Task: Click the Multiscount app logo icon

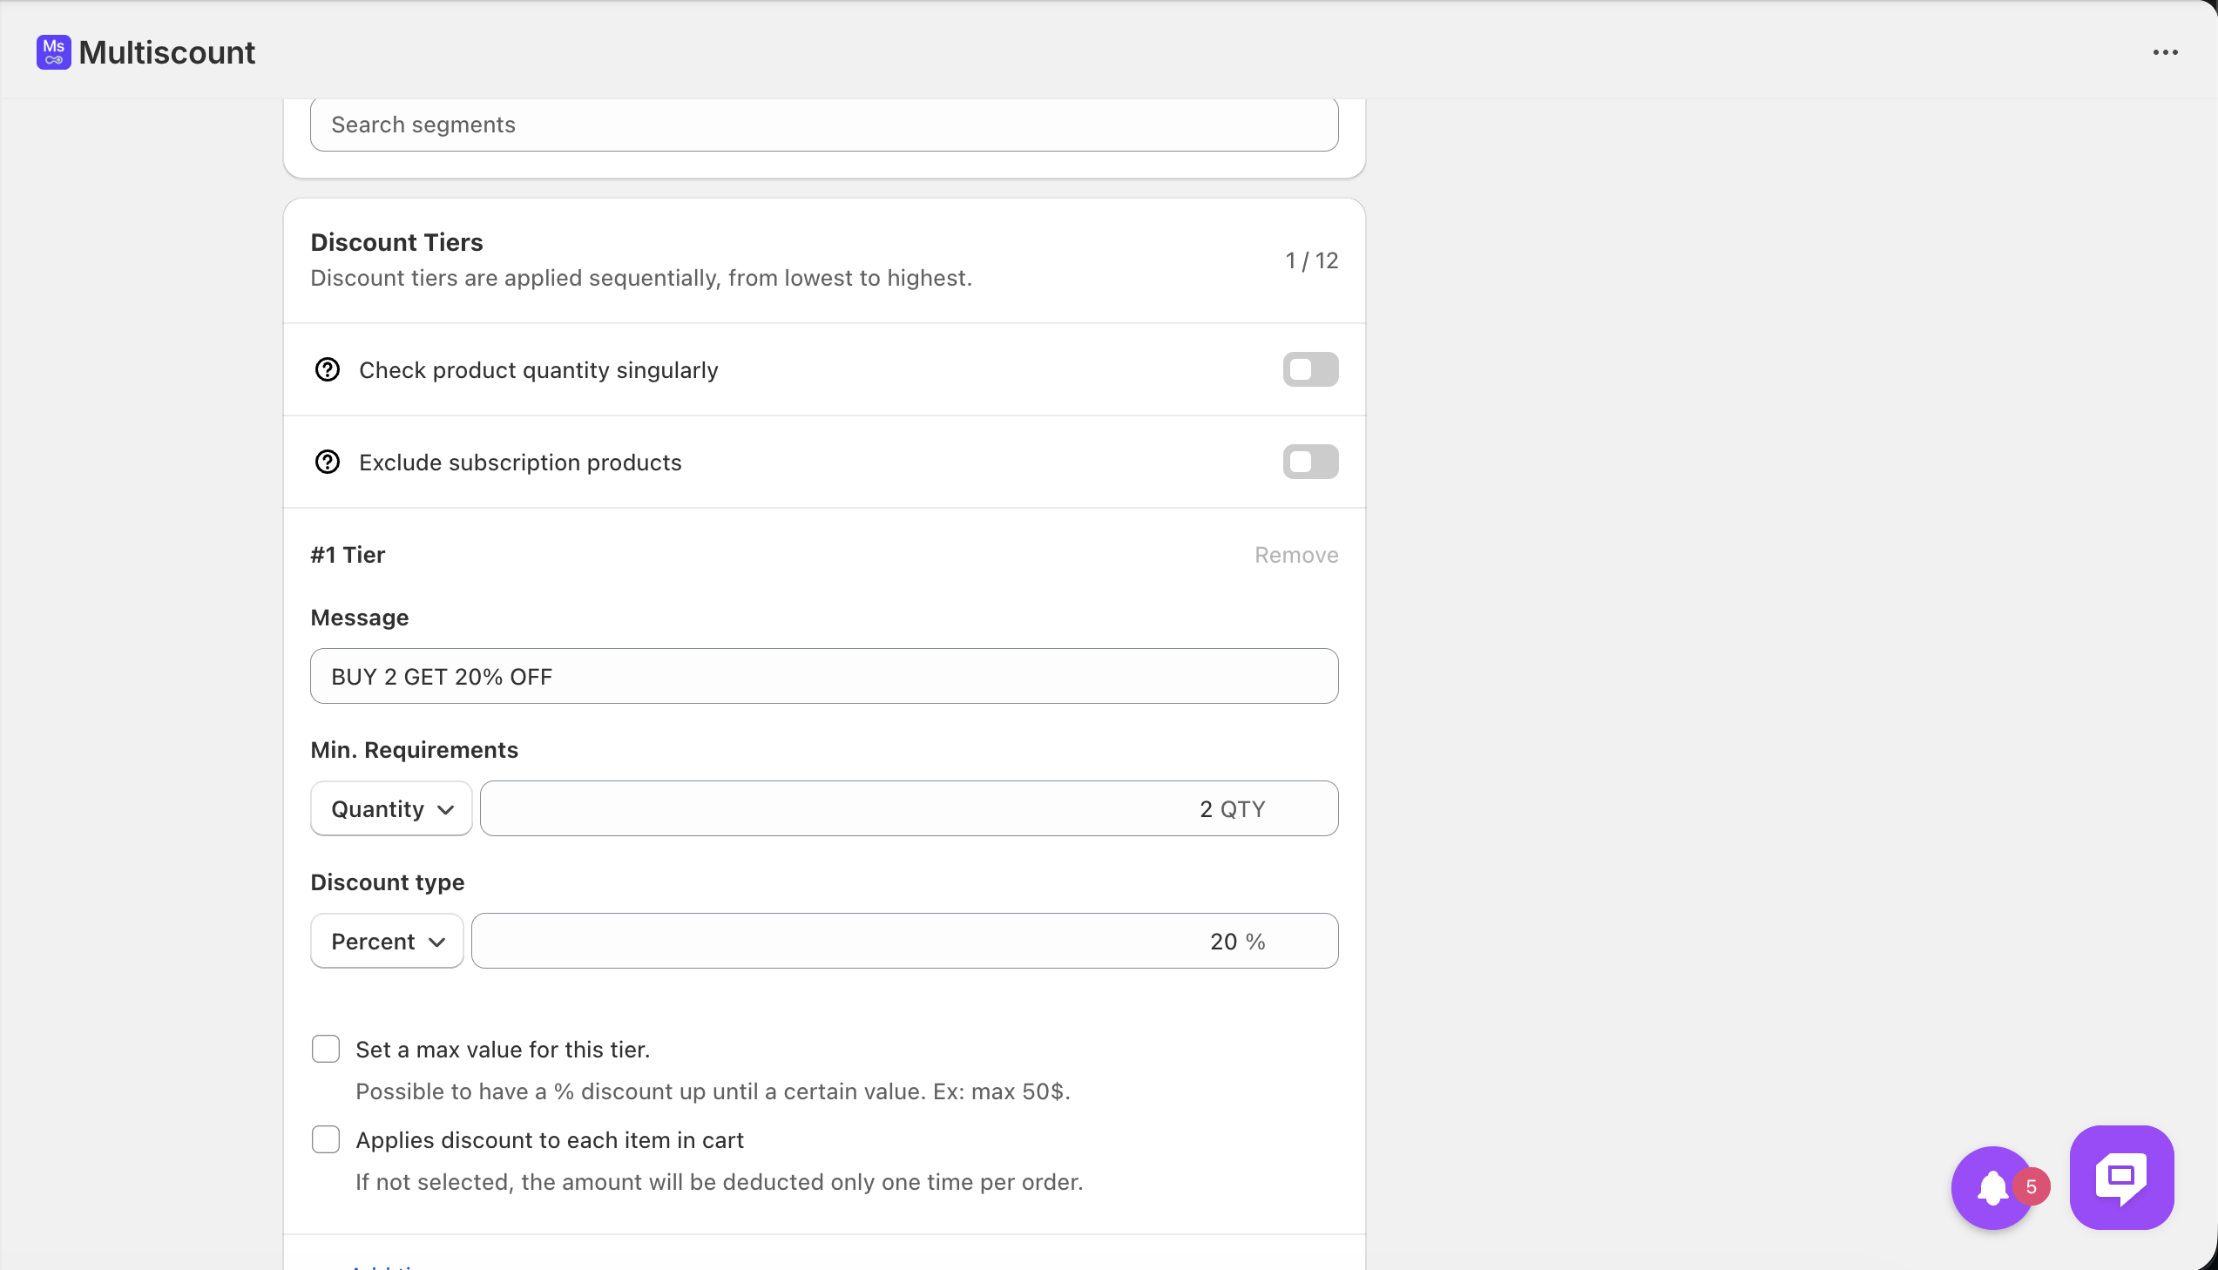Action: pos(53,52)
